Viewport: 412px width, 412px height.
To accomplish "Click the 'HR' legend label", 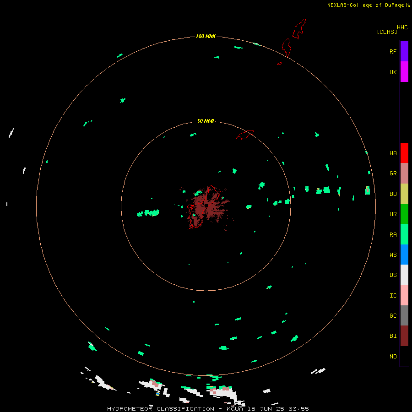I will click(393, 214).
